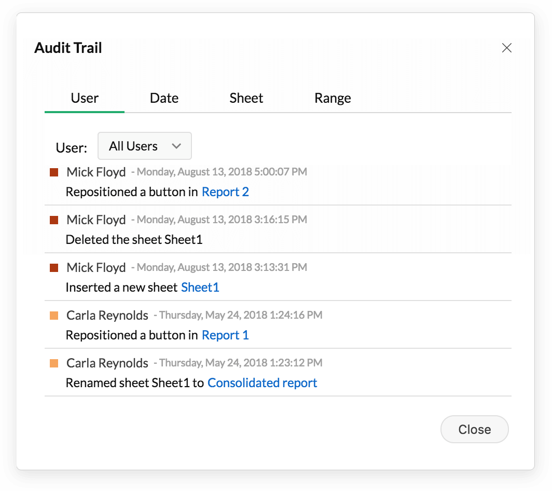The image size is (552, 491).
Task: Dismiss the Audit Trail dialog with the X icon
Action: coord(506,47)
